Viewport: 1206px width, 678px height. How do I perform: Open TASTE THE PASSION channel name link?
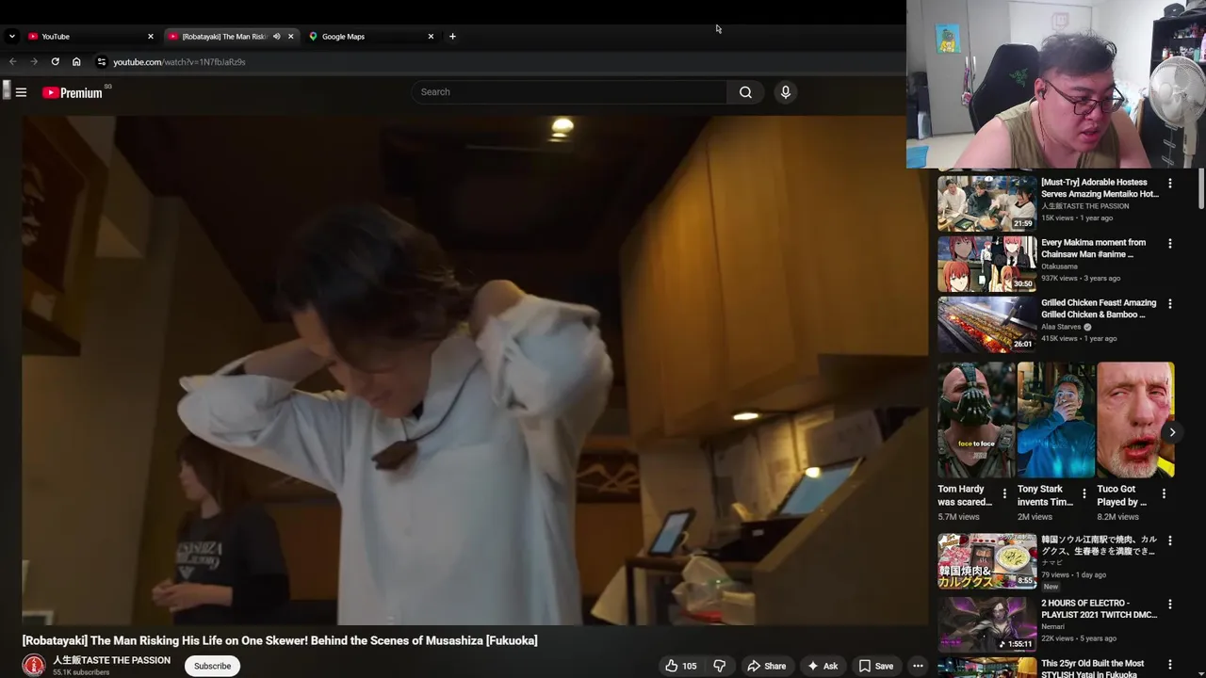111,660
